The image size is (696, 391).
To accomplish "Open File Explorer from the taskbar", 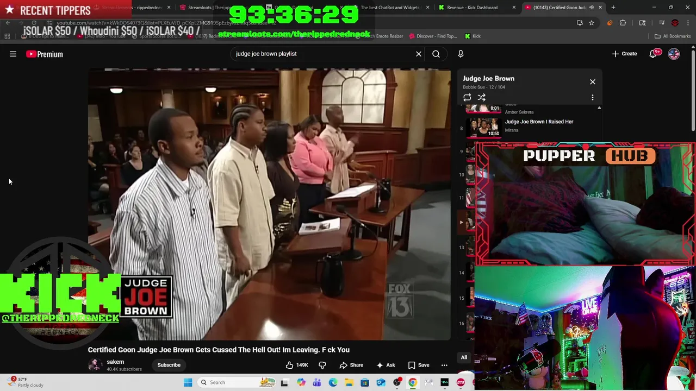I will [x=349, y=382].
